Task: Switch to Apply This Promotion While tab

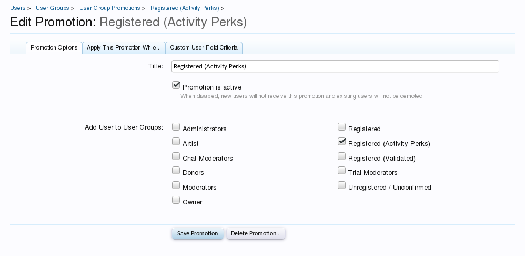Action: pyautogui.click(x=124, y=47)
